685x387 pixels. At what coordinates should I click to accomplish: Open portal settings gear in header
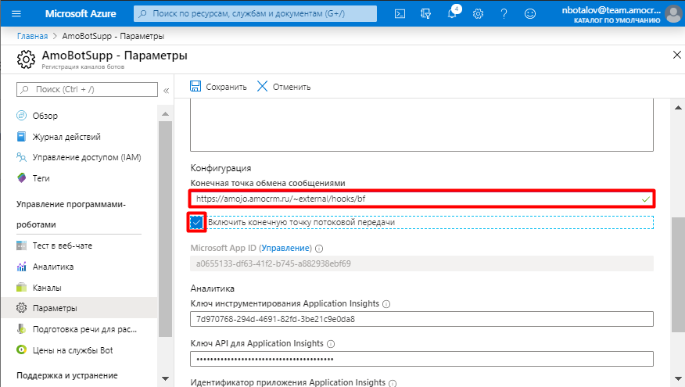point(478,14)
